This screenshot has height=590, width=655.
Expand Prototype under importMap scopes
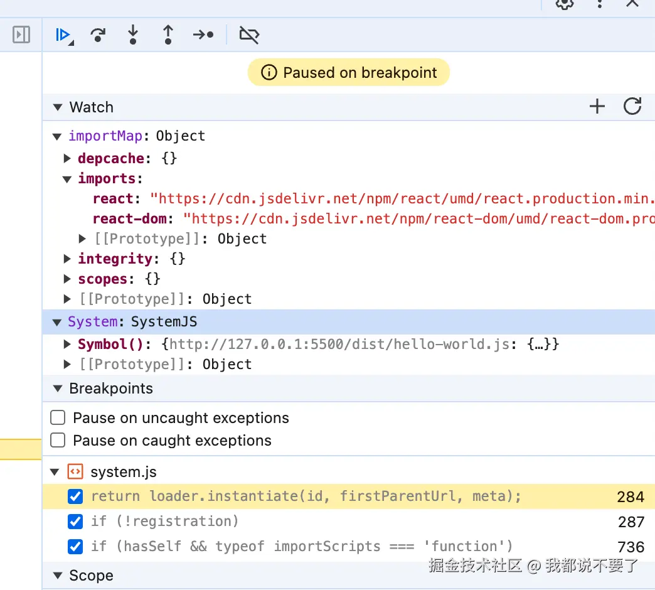[67, 299]
